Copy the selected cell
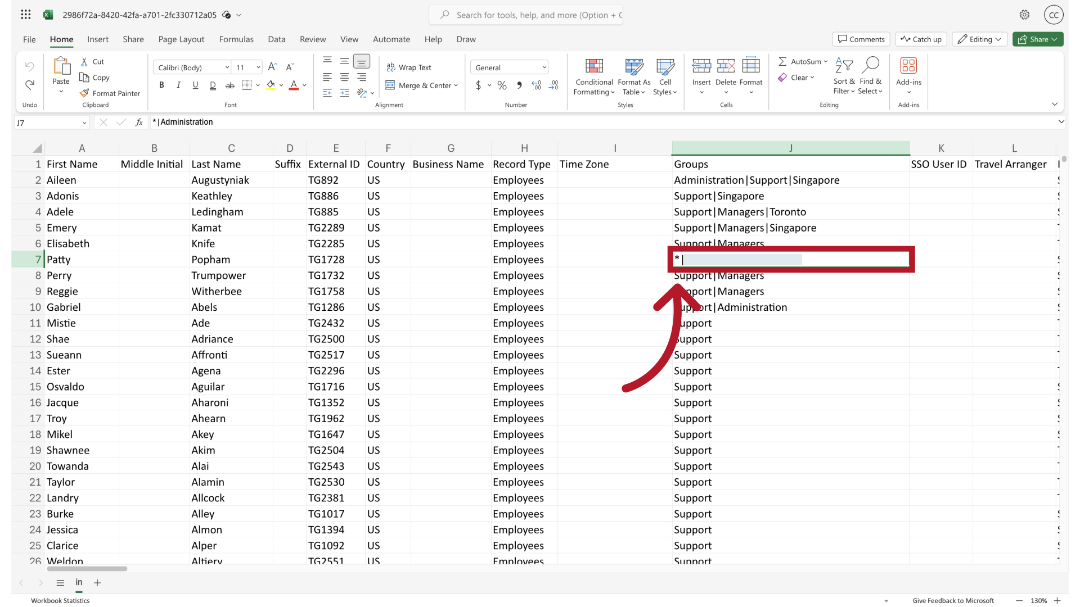 click(94, 78)
